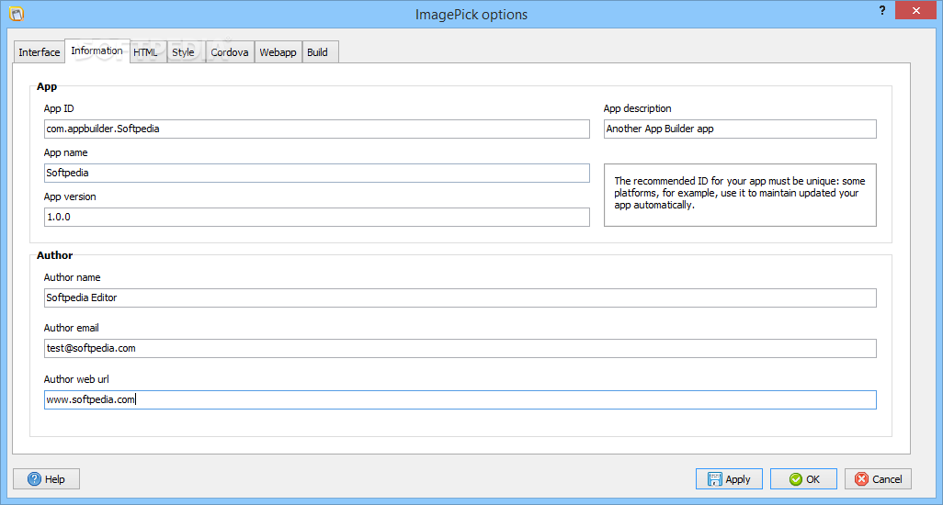Click the 'App version' label text
This screenshot has height=505, width=943.
point(70,197)
